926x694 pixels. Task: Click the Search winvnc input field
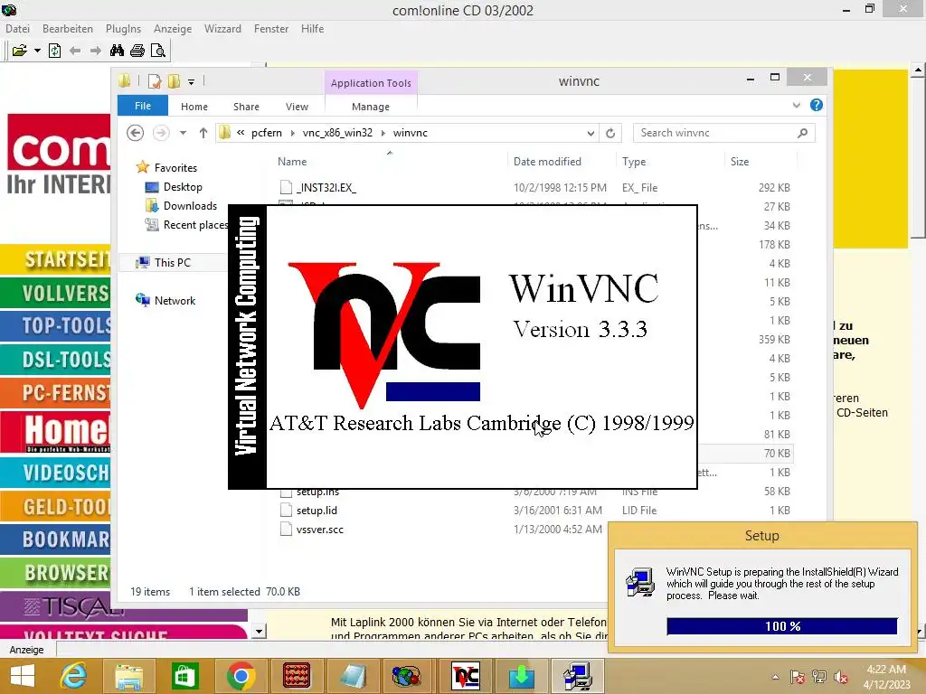tap(724, 133)
